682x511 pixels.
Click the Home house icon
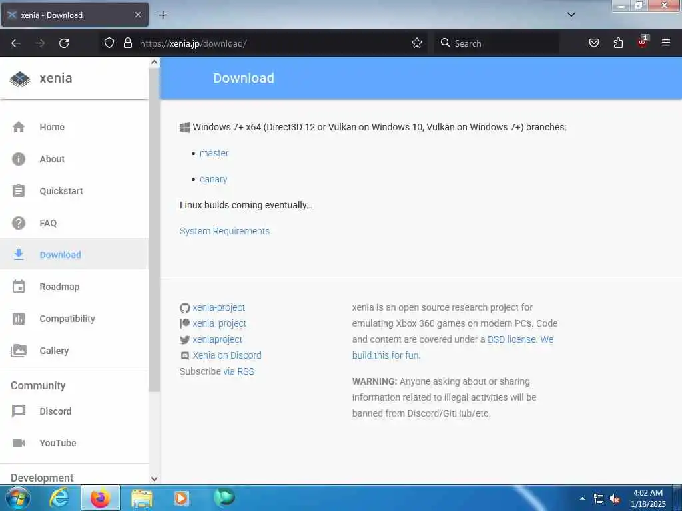[x=19, y=127]
